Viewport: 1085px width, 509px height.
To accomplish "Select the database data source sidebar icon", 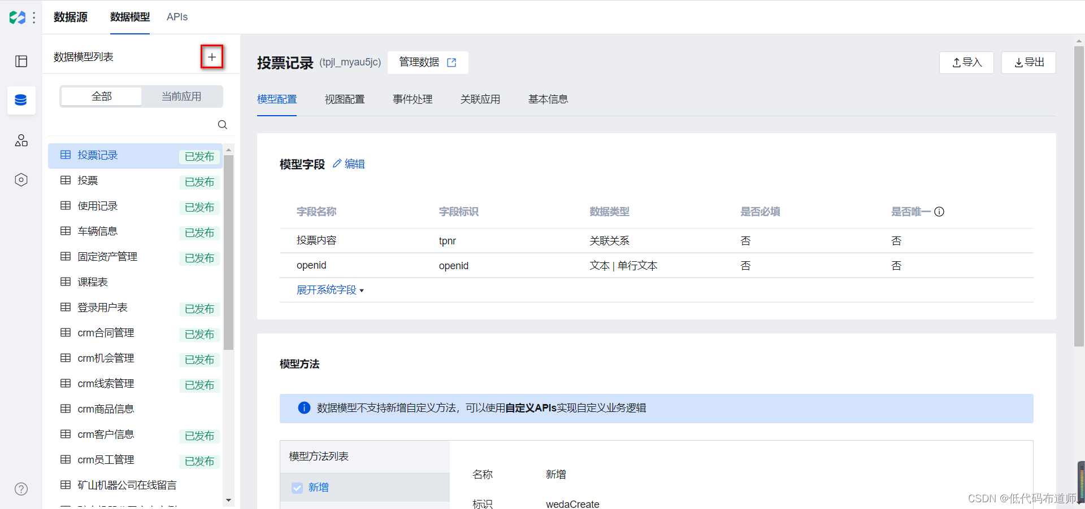I will tap(21, 100).
